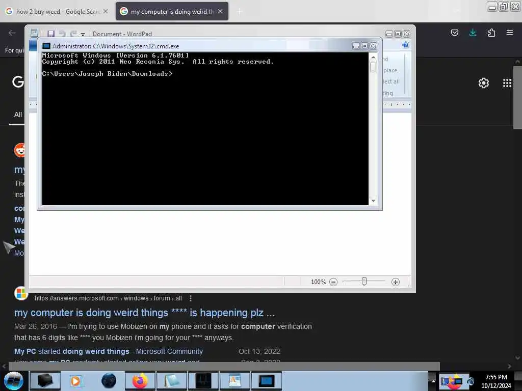
Task: Open WordPad help icon
Action: pyautogui.click(x=405, y=45)
